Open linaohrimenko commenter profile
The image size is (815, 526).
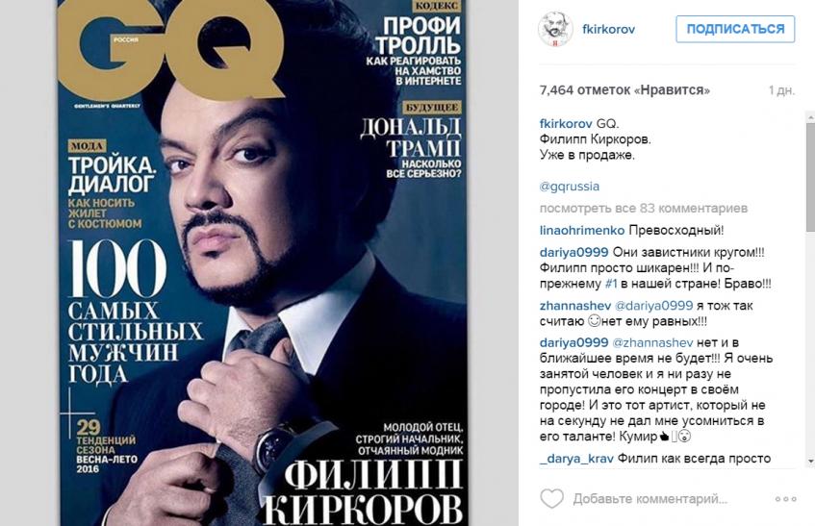pos(582,230)
